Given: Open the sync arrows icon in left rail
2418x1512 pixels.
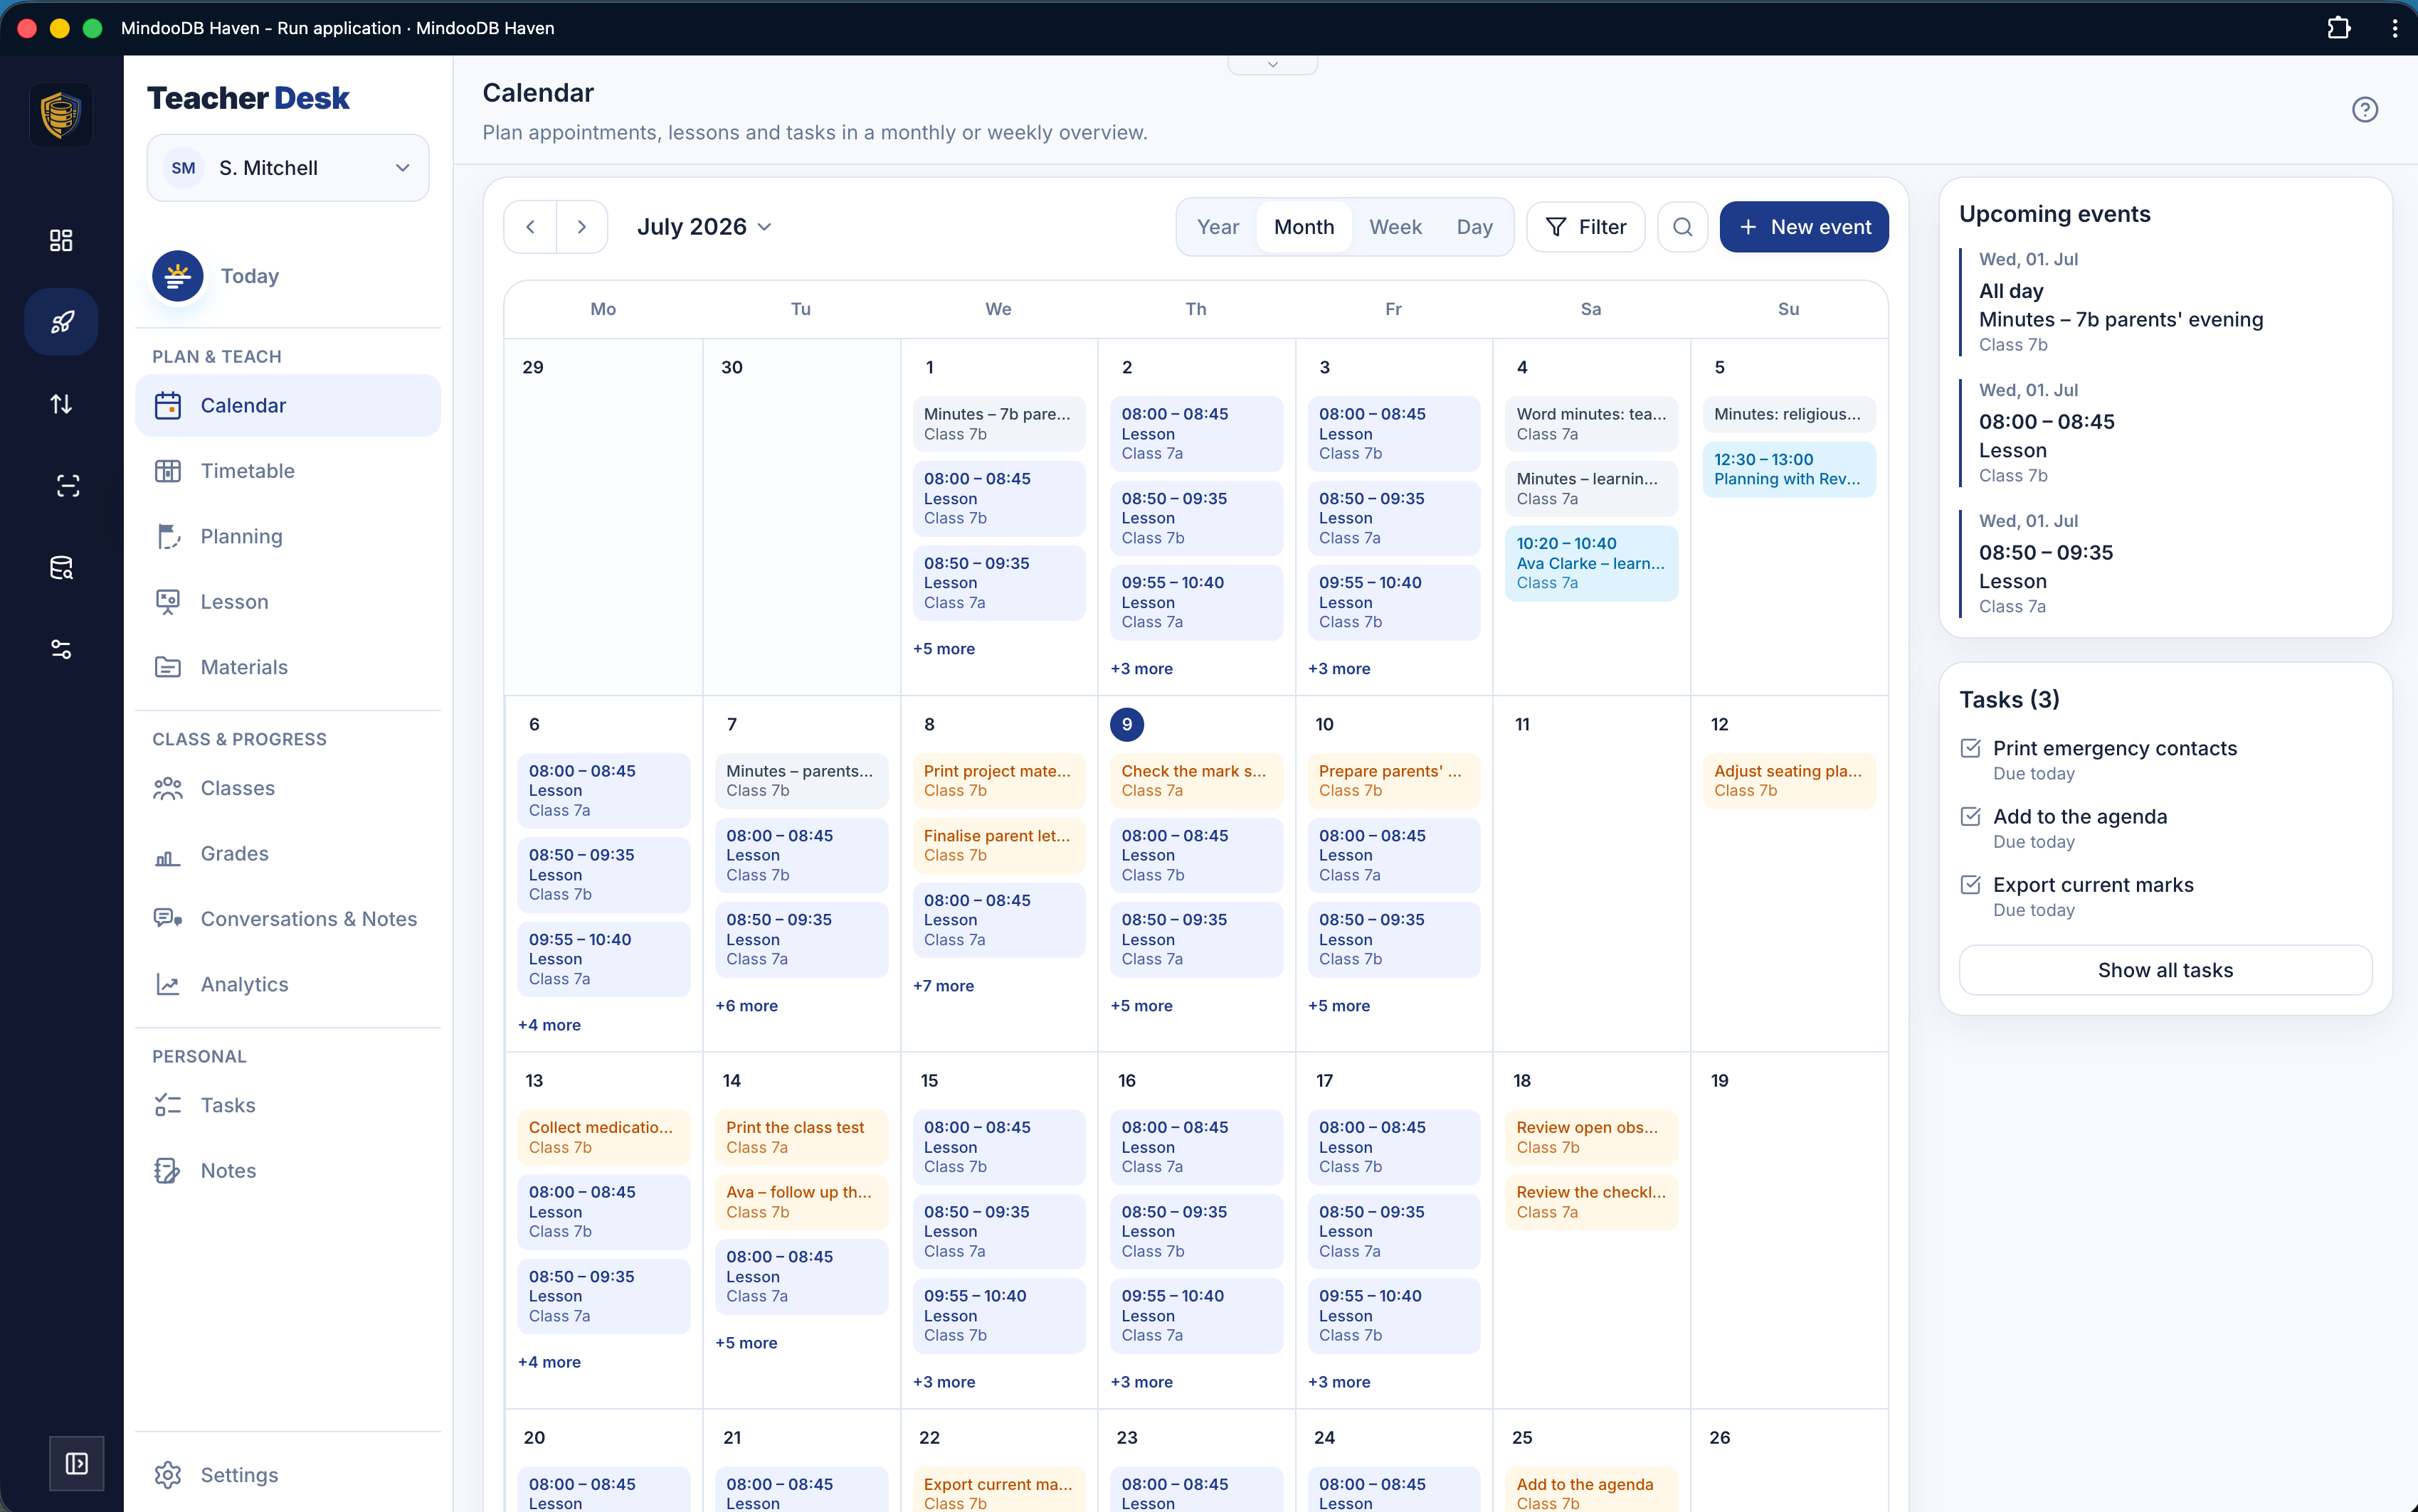Looking at the screenshot, I should [61, 404].
